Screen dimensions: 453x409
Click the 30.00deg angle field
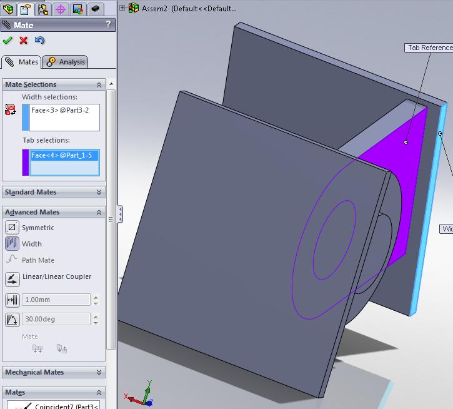click(56, 319)
